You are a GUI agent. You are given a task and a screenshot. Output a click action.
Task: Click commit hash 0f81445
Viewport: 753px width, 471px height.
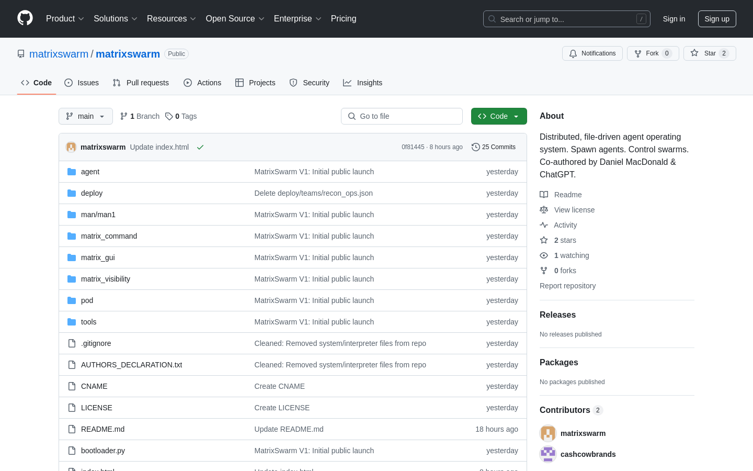tap(413, 147)
